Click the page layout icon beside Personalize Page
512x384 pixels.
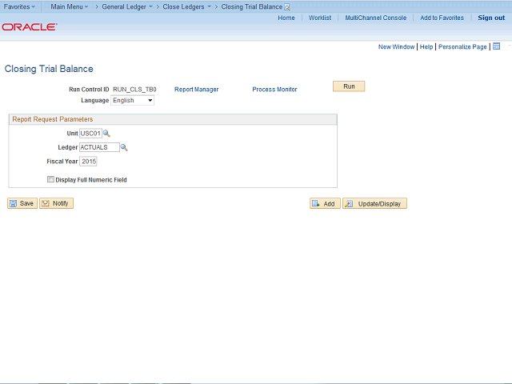pos(496,46)
